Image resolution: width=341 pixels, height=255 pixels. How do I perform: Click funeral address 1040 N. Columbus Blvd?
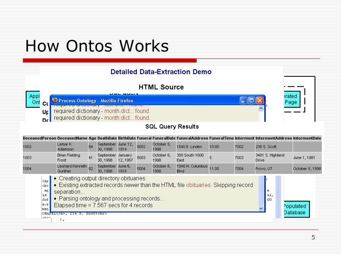tap(192, 169)
